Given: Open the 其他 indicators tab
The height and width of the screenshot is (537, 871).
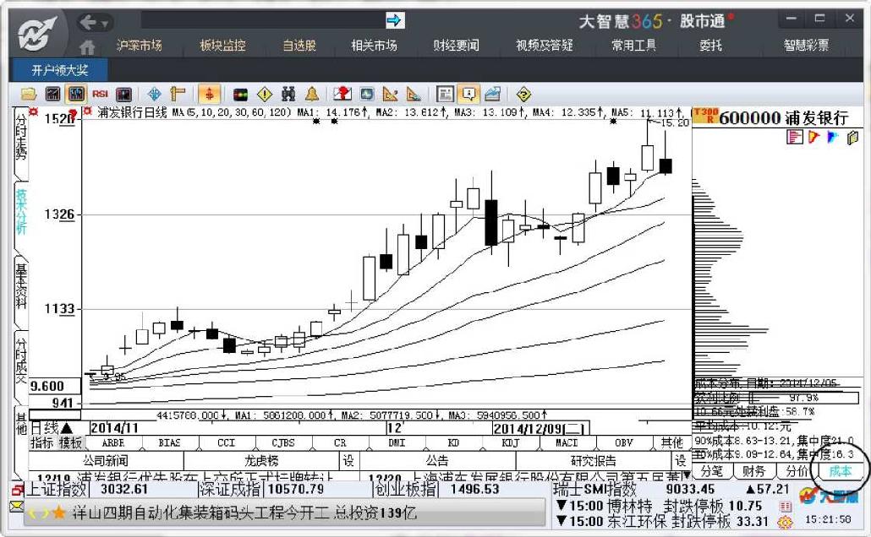Looking at the screenshot, I should coord(671,442).
